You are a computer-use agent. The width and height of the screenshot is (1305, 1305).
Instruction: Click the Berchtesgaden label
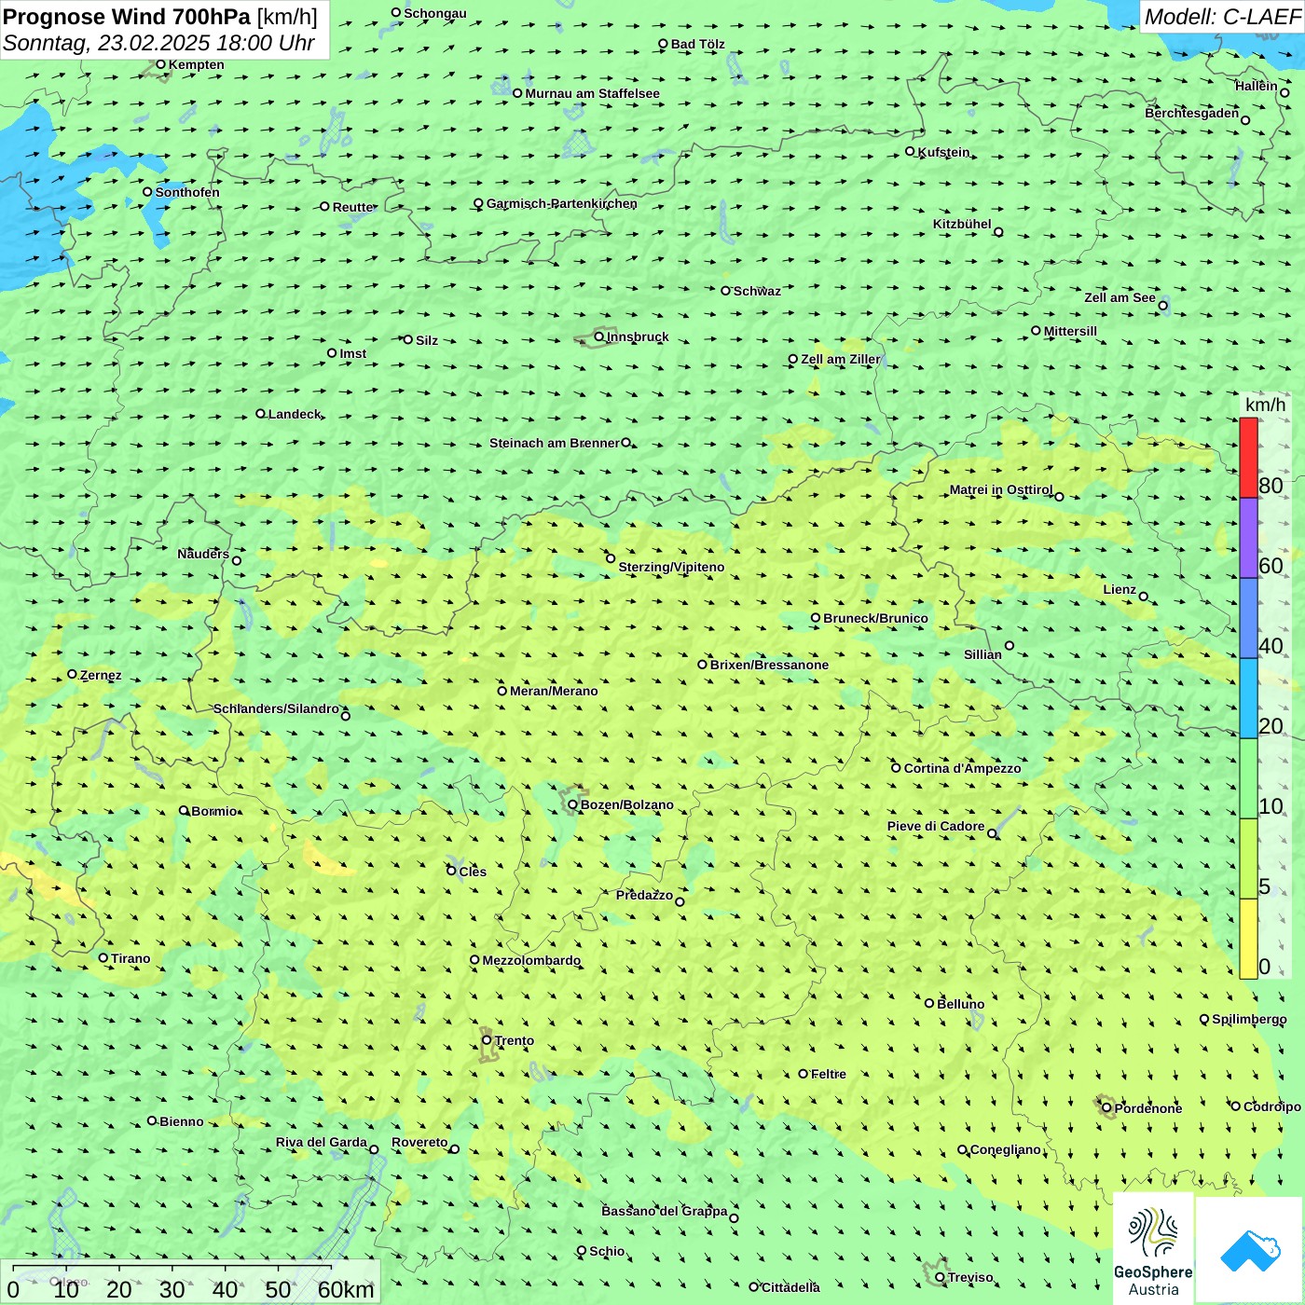pos(1192,113)
